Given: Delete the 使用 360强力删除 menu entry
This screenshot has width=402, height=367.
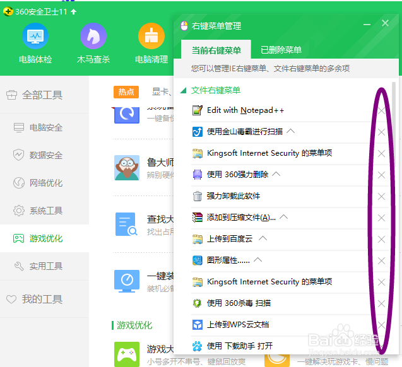Looking at the screenshot, I should (381, 175).
